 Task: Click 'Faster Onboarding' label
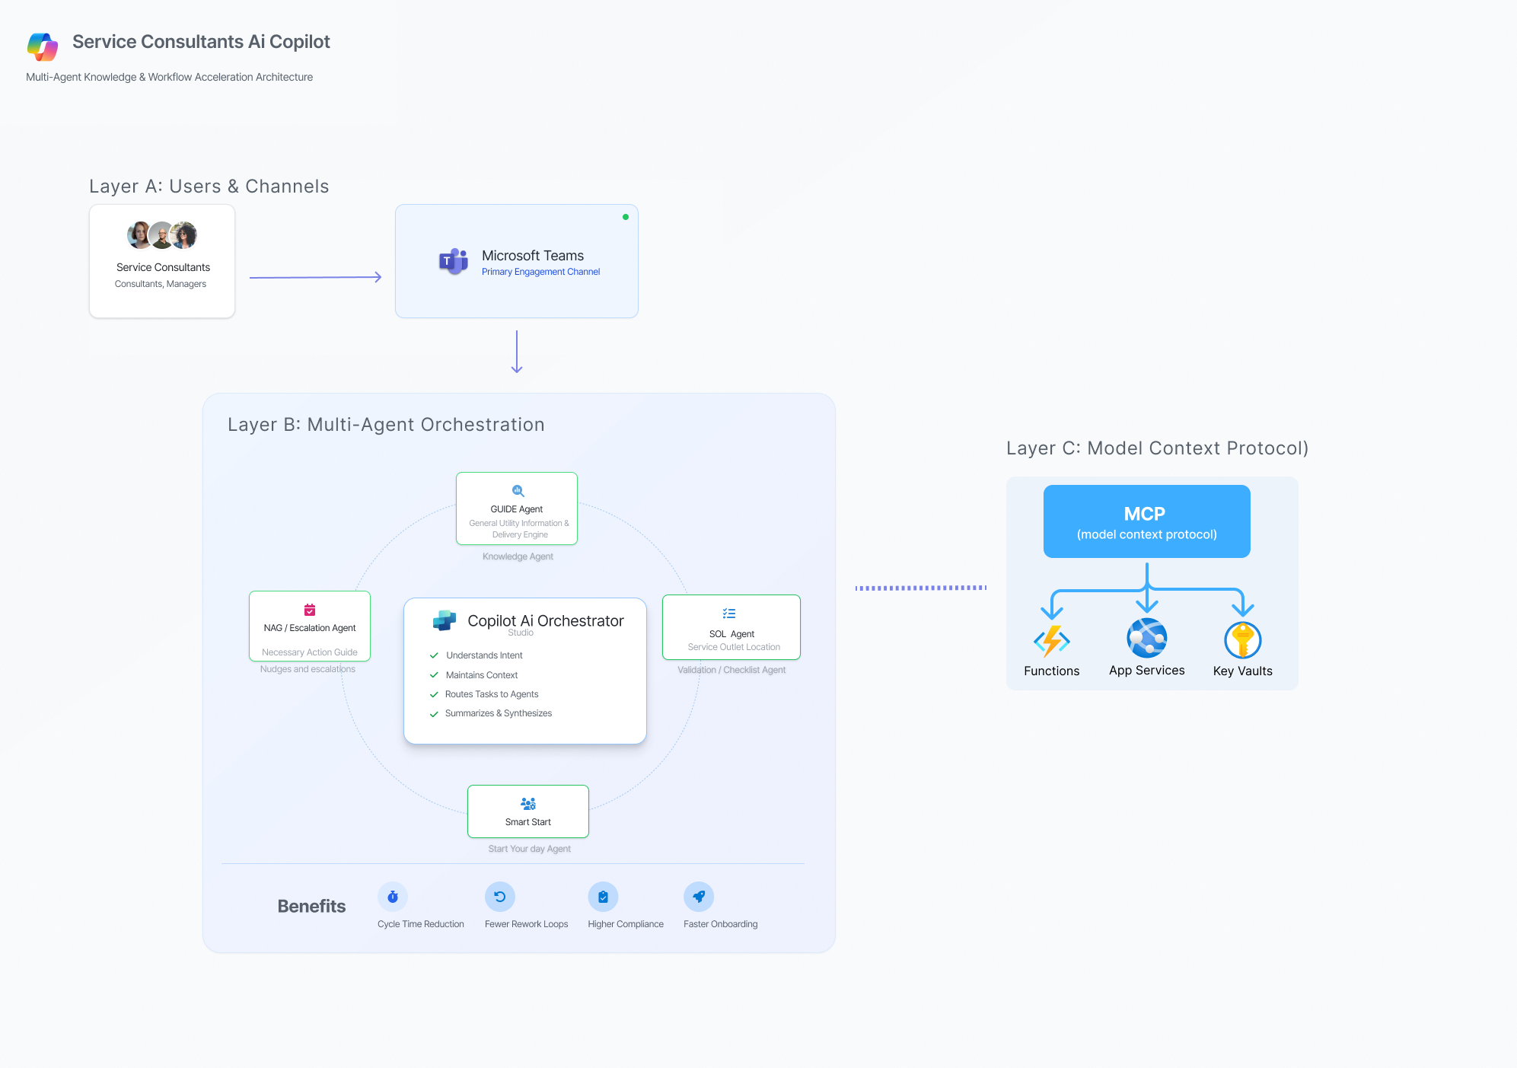coord(721,924)
